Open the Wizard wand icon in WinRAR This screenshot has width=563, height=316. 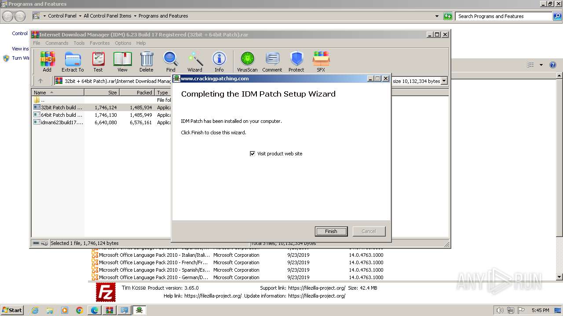195,61
